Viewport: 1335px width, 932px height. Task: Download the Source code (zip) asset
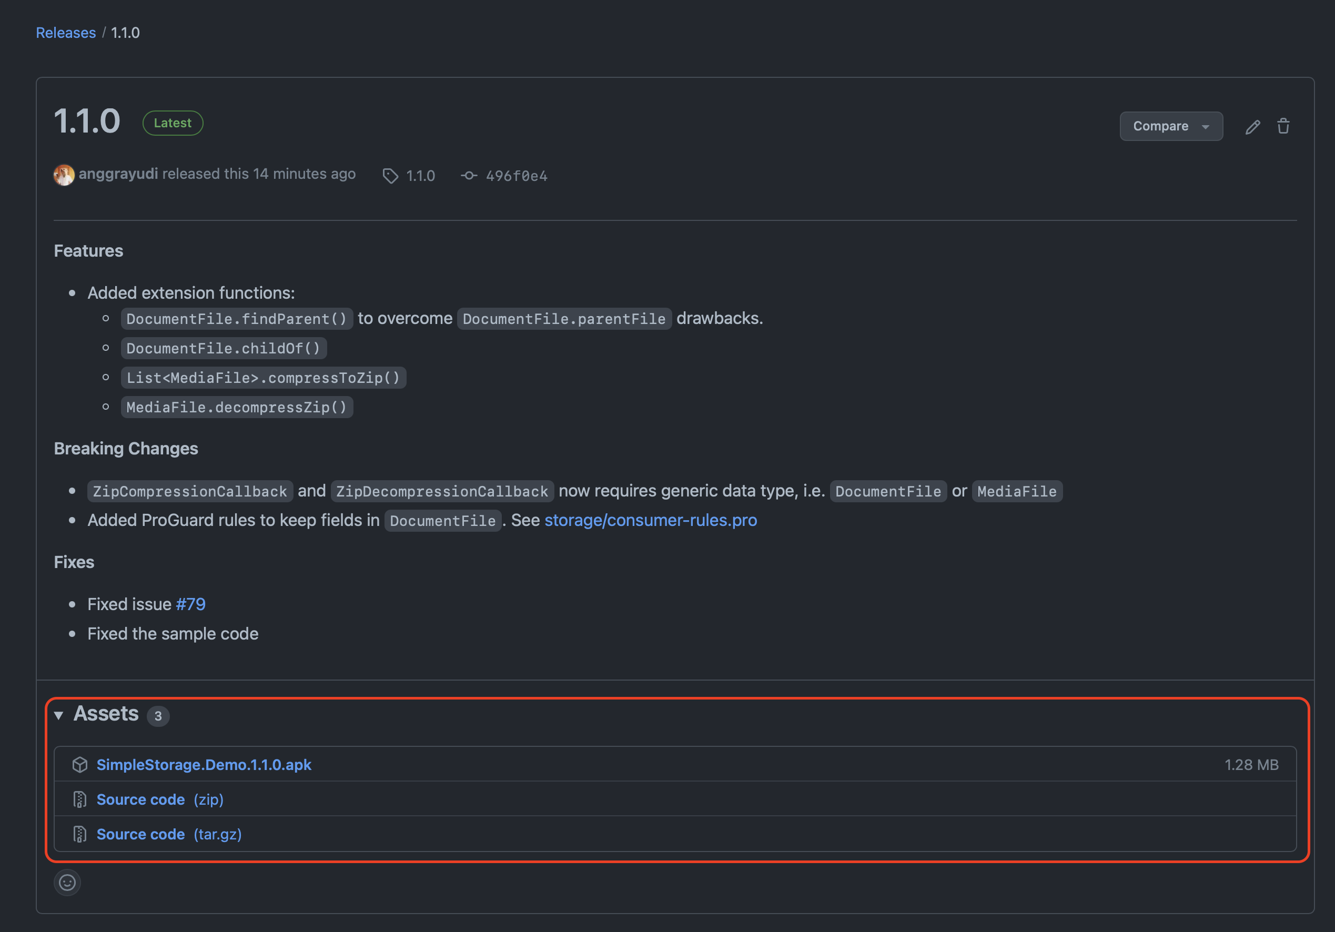pos(141,799)
